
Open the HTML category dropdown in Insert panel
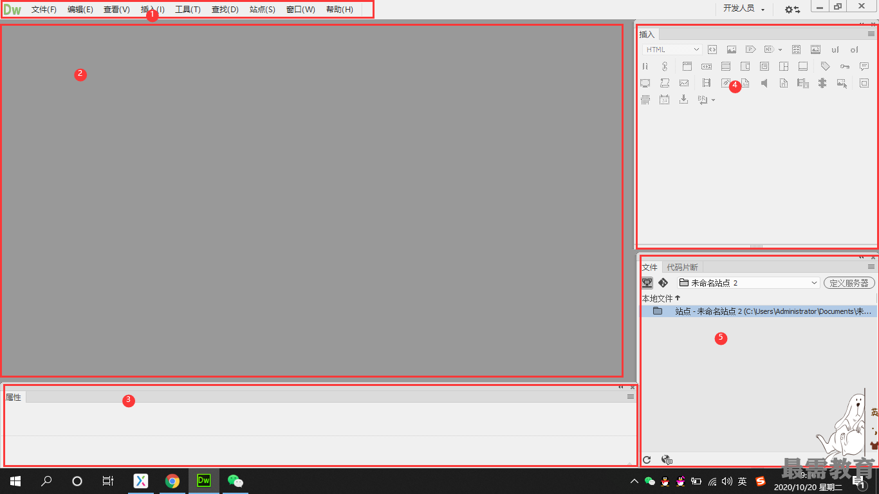coord(672,50)
